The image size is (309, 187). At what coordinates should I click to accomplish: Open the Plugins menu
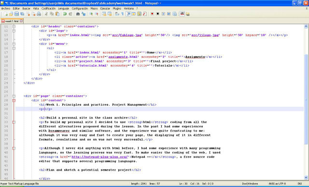(117, 9)
